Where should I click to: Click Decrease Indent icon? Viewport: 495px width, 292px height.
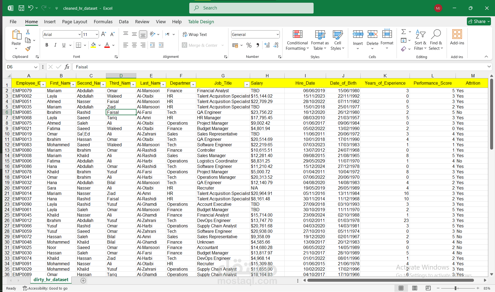click(152, 45)
